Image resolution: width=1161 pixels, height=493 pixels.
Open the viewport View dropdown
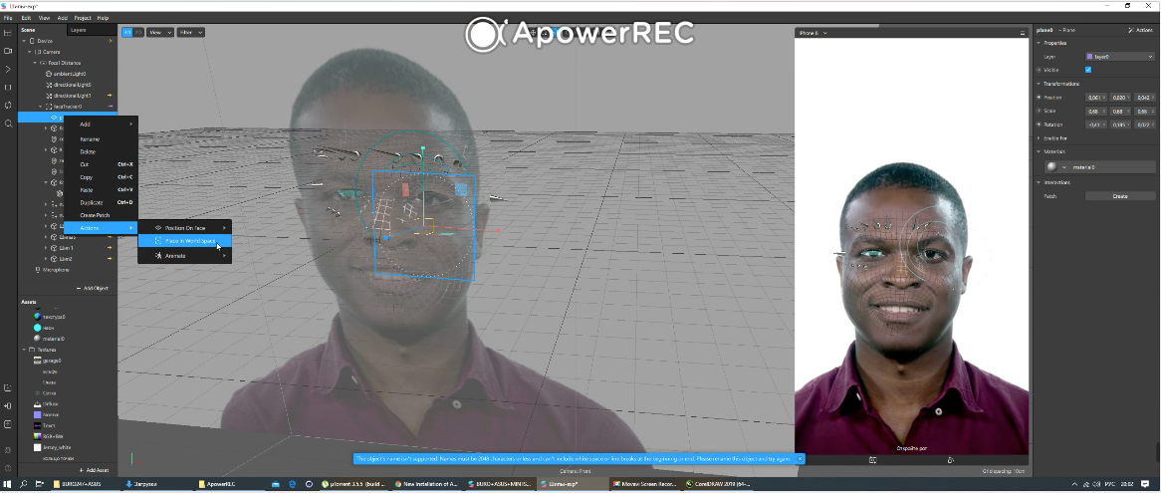click(159, 33)
